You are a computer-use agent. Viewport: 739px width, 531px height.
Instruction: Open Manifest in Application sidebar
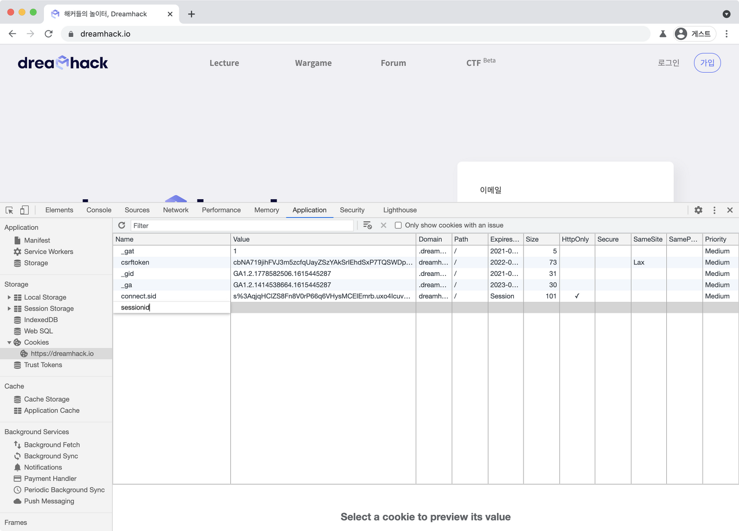[37, 240]
